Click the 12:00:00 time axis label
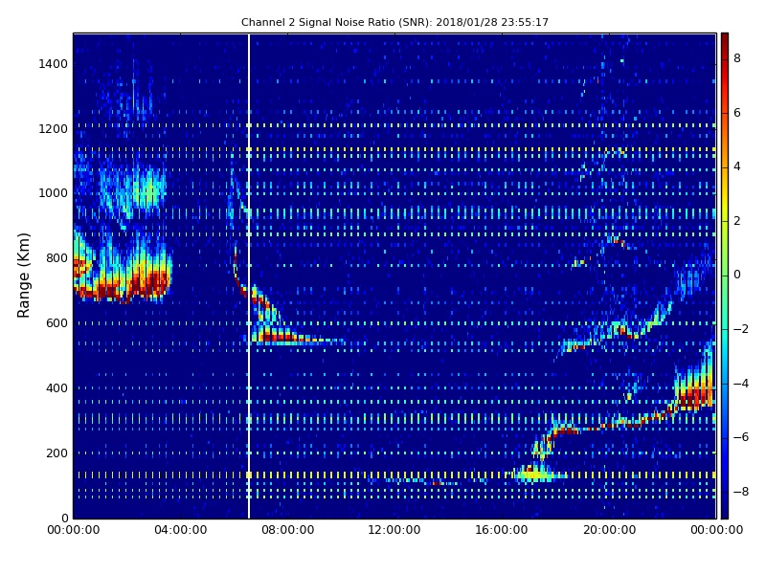 pos(394,530)
